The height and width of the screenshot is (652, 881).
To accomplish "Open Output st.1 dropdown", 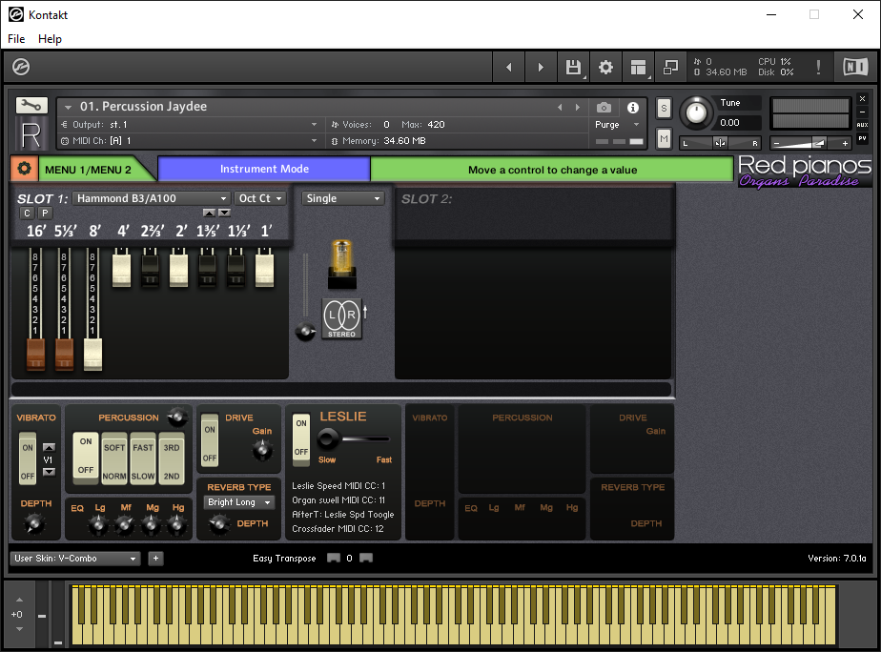I will [x=191, y=125].
